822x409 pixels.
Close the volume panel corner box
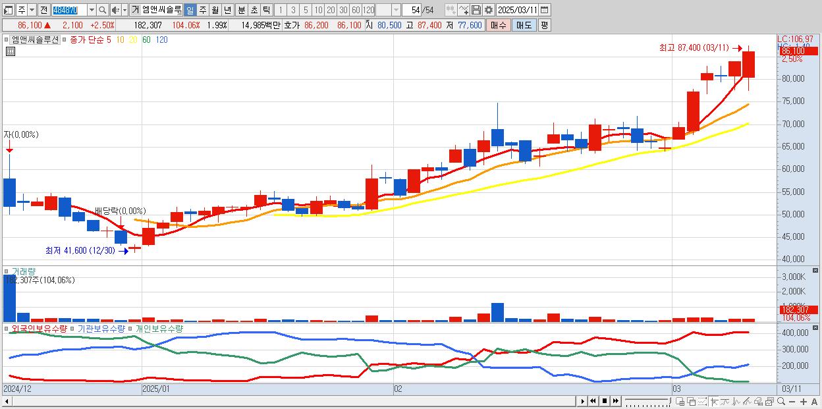(815, 270)
